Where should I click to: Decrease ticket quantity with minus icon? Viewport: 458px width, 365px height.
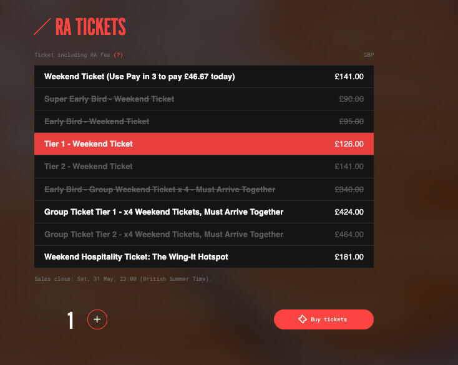(x=44, y=319)
